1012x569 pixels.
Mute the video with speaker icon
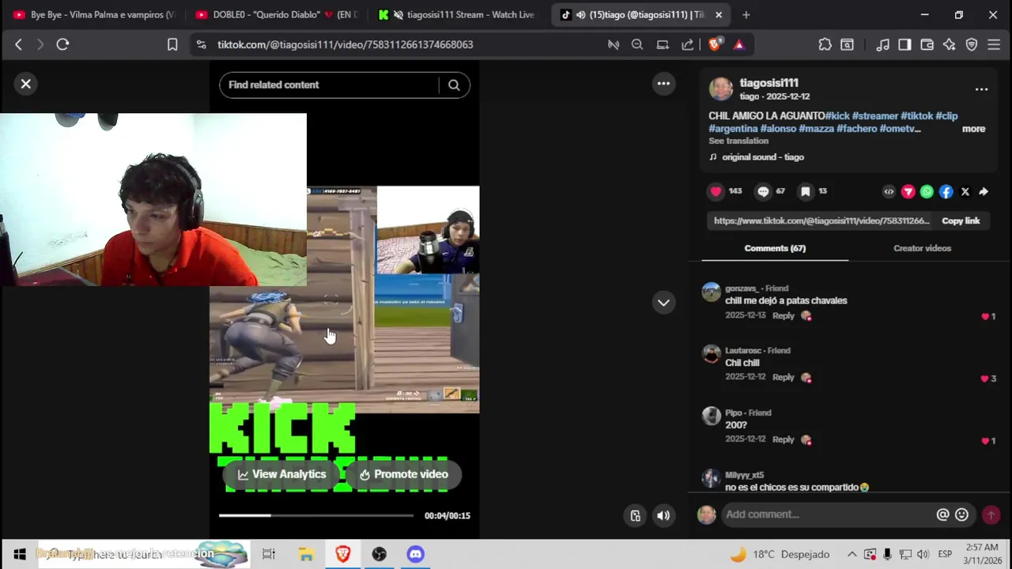663,516
